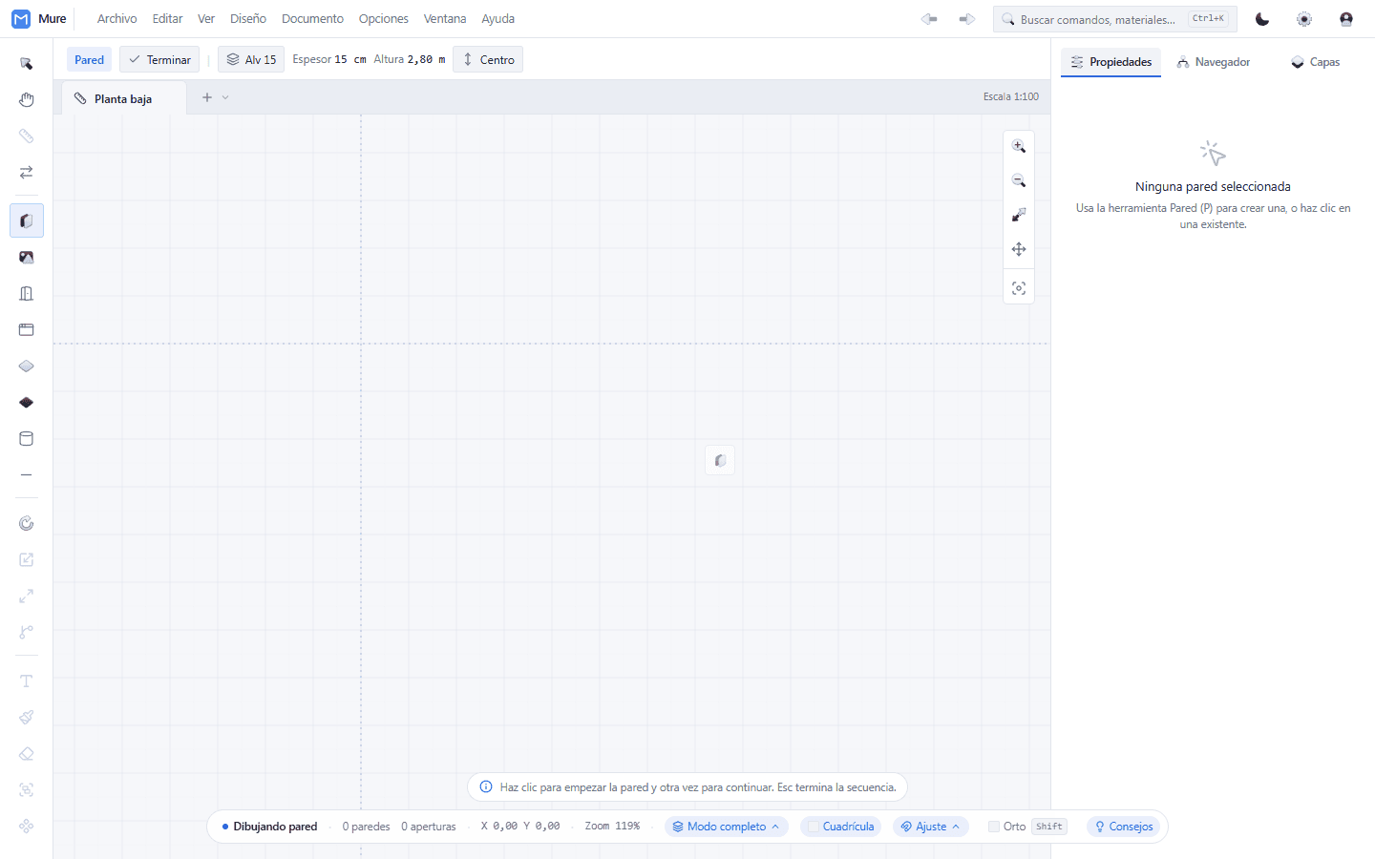Click the Consejos tips button
The image size is (1375, 859).
coord(1124,827)
